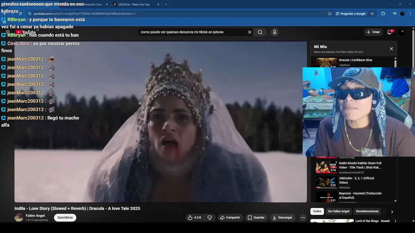Clear the YouTube search box text

[250, 32]
